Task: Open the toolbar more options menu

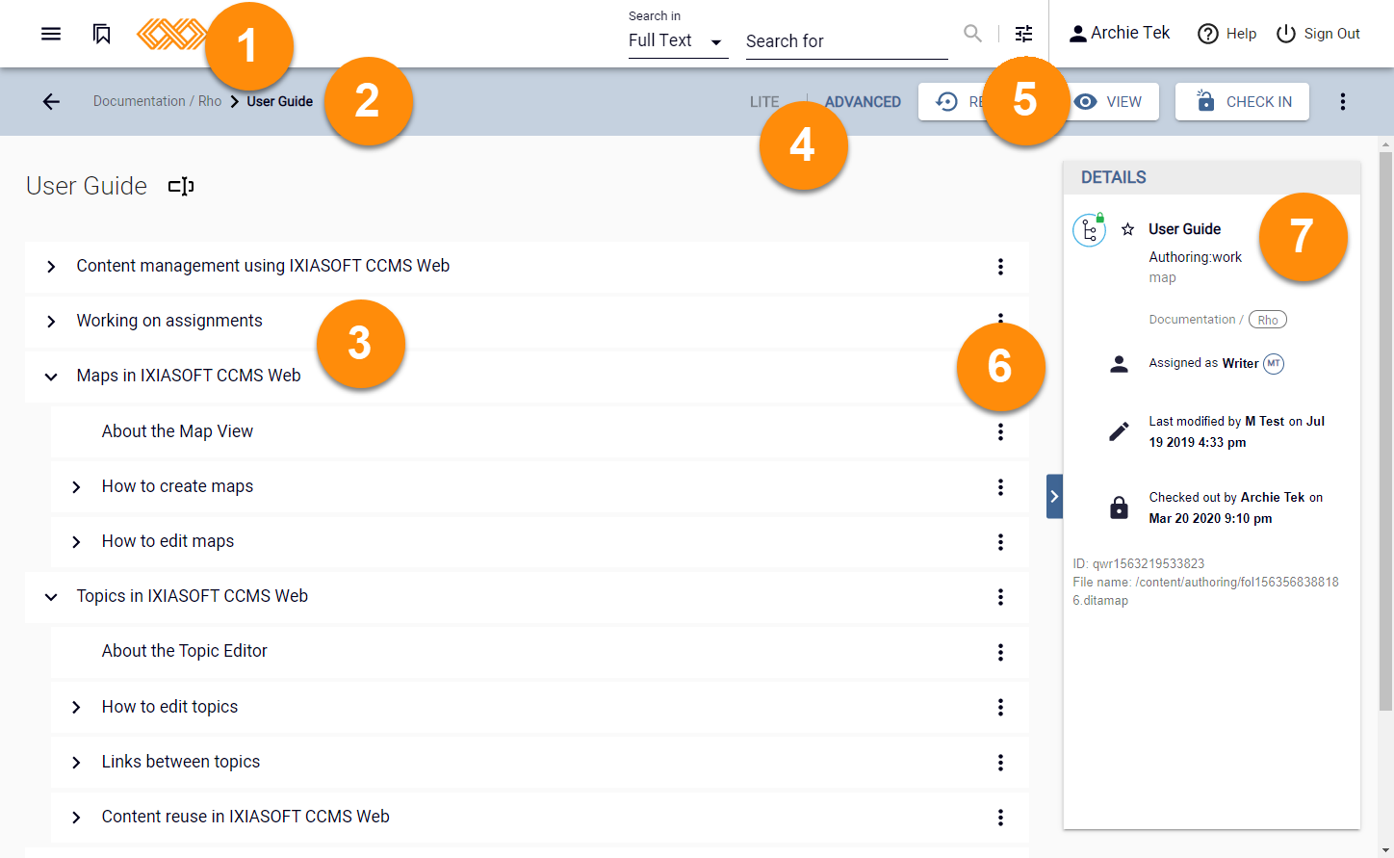Action: (x=1342, y=101)
